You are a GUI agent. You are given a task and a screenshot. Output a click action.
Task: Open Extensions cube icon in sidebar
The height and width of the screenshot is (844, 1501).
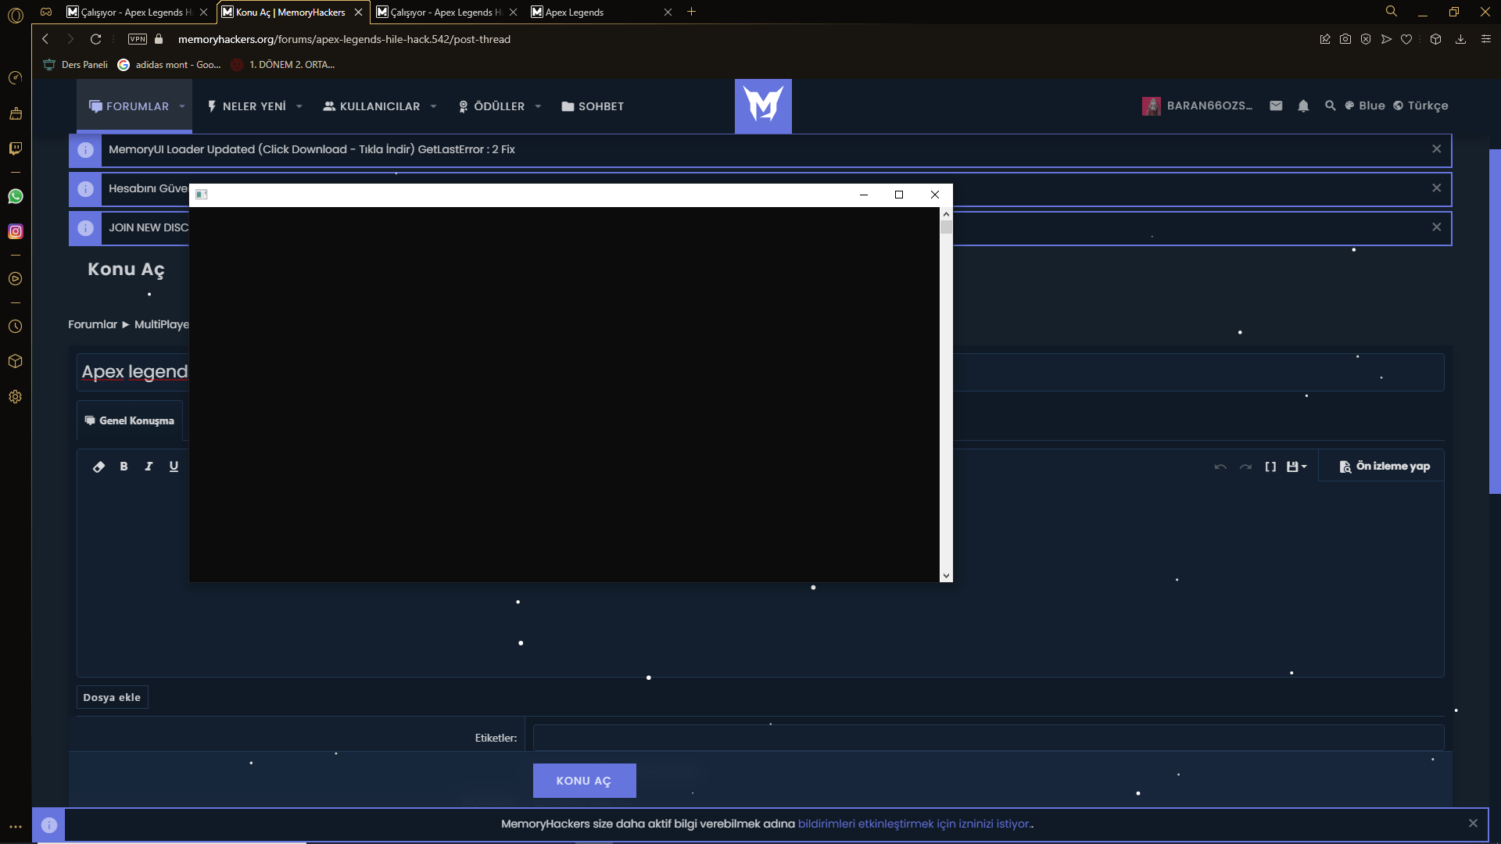click(15, 361)
